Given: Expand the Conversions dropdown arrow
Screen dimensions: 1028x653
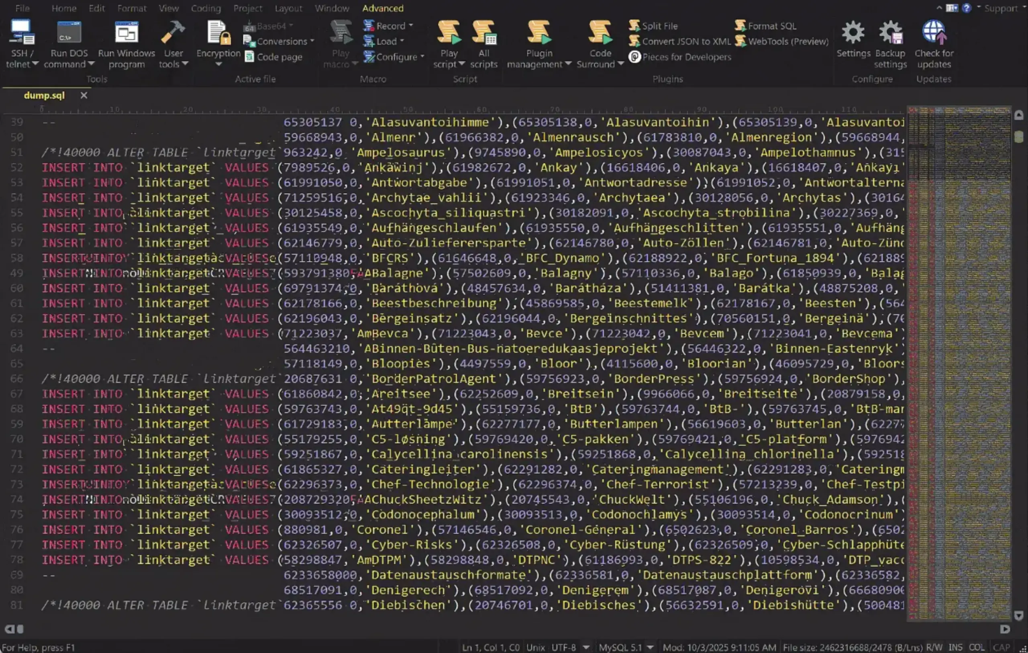Looking at the screenshot, I should coord(312,41).
